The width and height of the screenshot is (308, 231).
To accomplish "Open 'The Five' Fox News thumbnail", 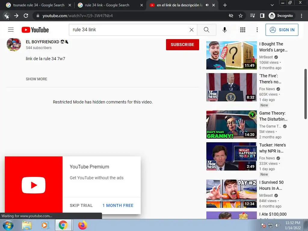I will tap(231, 87).
